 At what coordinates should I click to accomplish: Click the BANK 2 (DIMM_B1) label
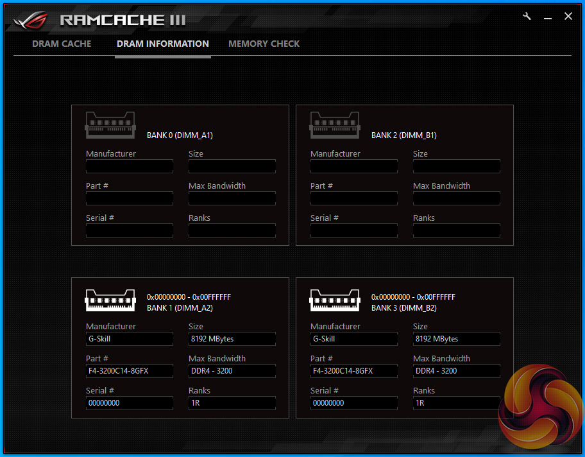[x=404, y=135]
